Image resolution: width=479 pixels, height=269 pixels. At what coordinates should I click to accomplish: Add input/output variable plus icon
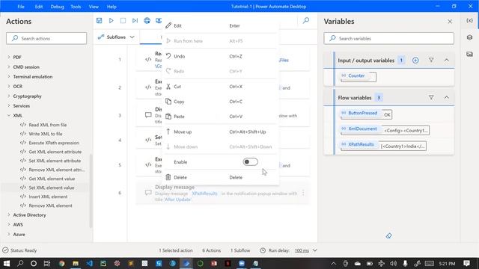pyautogui.click(x=415, y=61)
